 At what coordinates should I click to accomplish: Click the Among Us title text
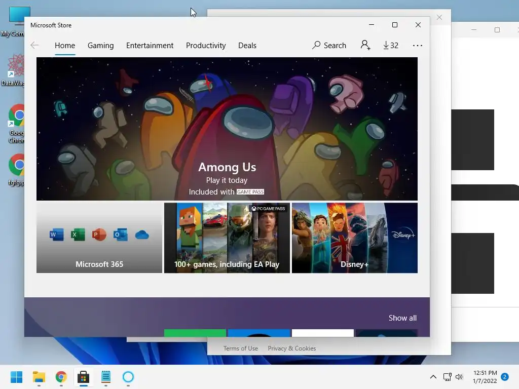click(227, 167)
